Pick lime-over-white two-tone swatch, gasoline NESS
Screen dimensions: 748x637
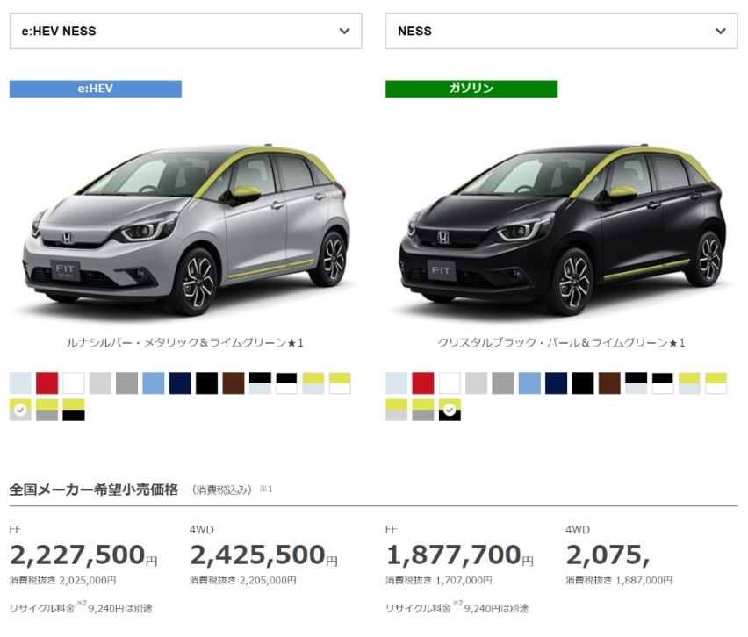pos(716,383)
